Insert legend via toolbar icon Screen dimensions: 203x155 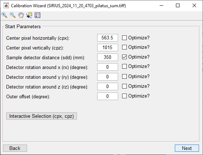coord(38,15)
